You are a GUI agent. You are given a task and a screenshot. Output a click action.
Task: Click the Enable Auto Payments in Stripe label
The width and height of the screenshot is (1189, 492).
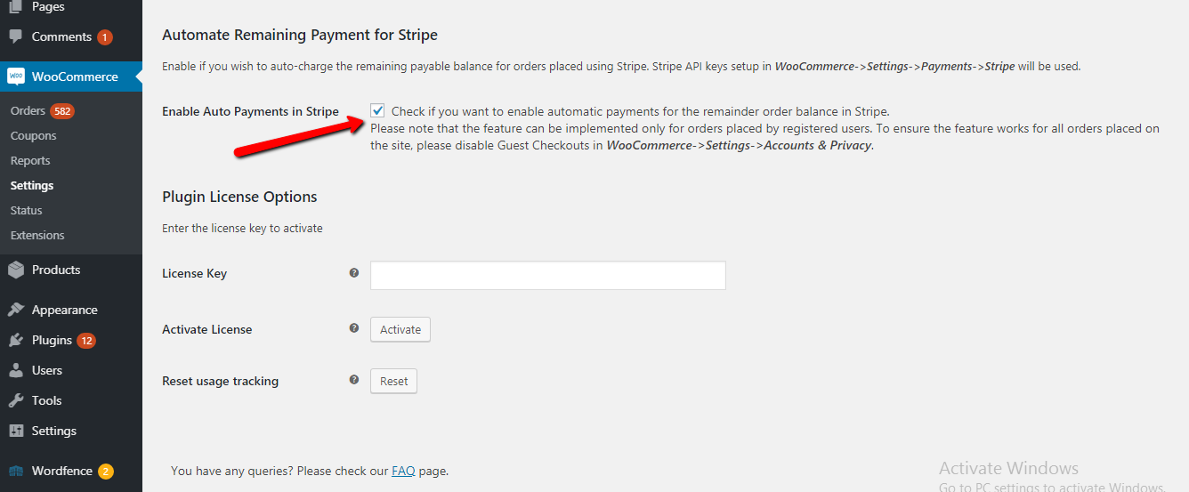tap(250, 111)
